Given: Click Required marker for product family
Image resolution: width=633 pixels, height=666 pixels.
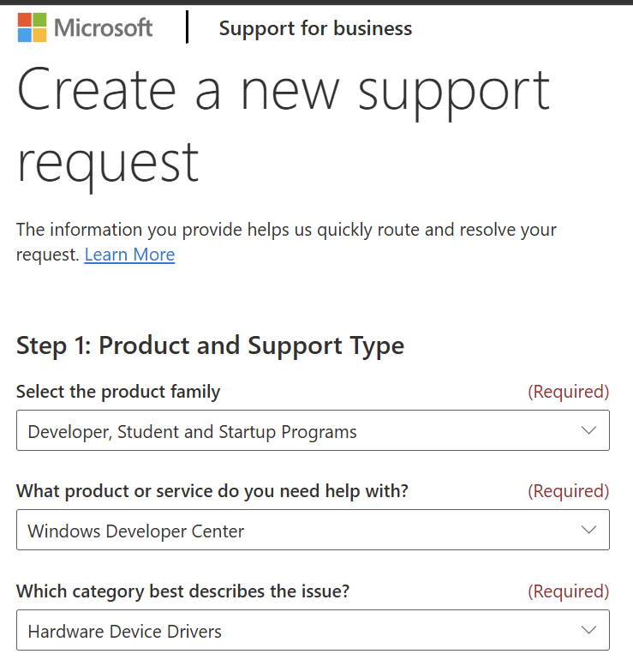Looking at the screenshot, I should click(x=569, y=392).
